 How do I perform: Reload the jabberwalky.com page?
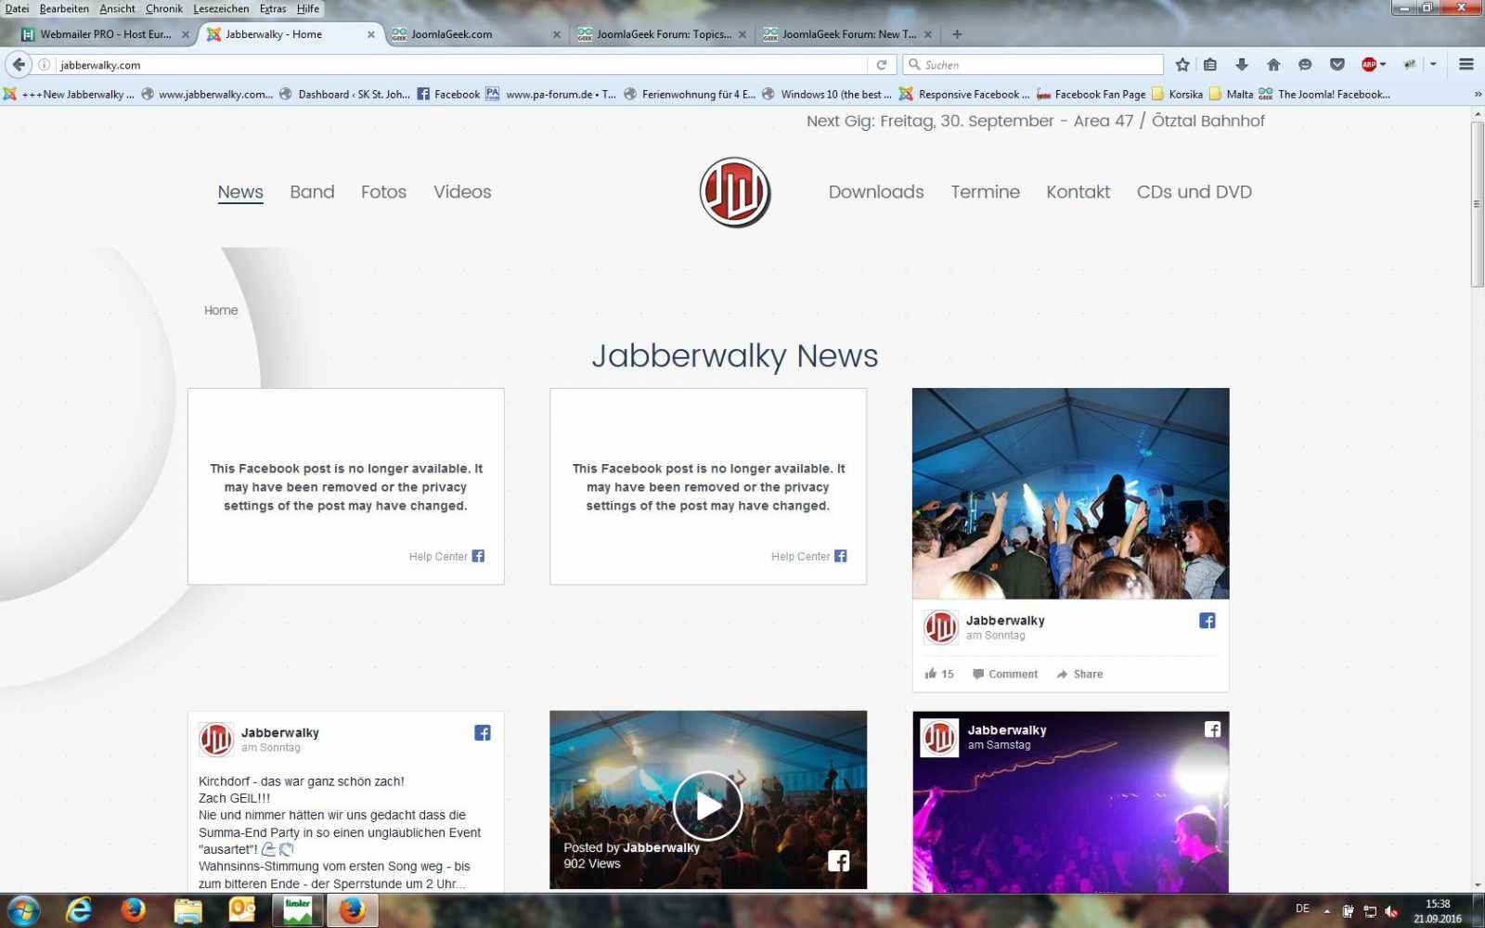point(882,65)
